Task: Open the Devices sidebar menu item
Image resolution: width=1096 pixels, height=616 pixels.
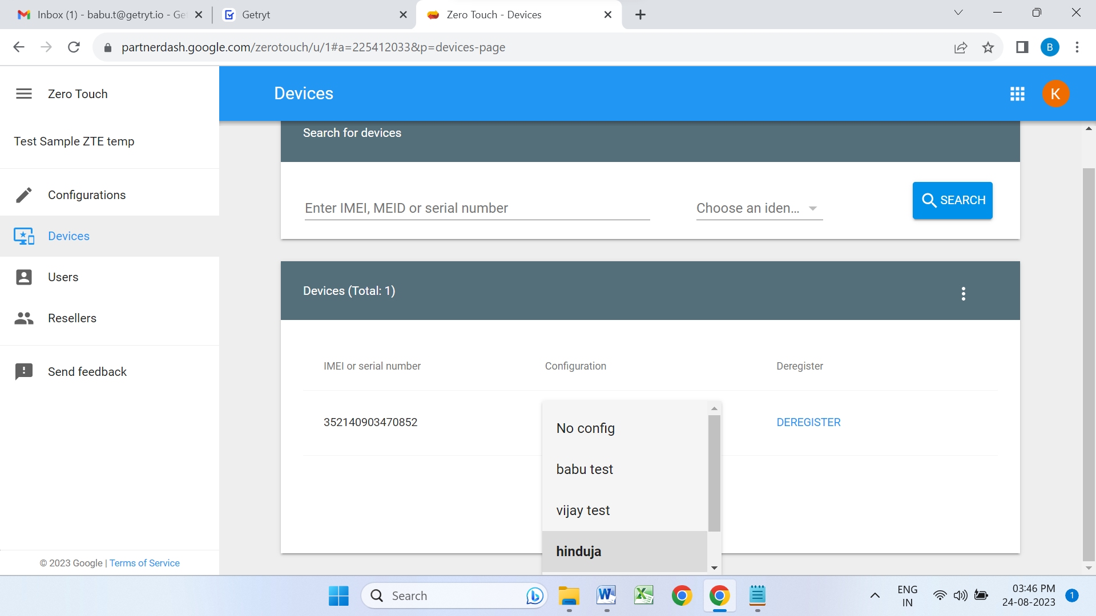Action: [68, 236]
